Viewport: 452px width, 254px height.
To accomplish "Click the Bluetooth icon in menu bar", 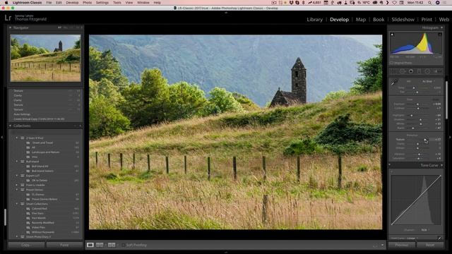I will 303,3.
